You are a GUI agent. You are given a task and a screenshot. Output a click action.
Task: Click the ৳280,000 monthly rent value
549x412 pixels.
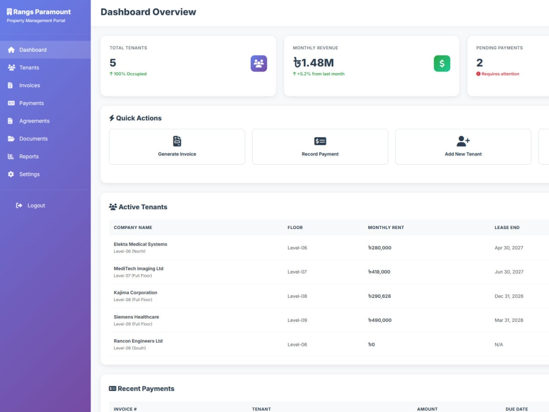click(379, 248)
